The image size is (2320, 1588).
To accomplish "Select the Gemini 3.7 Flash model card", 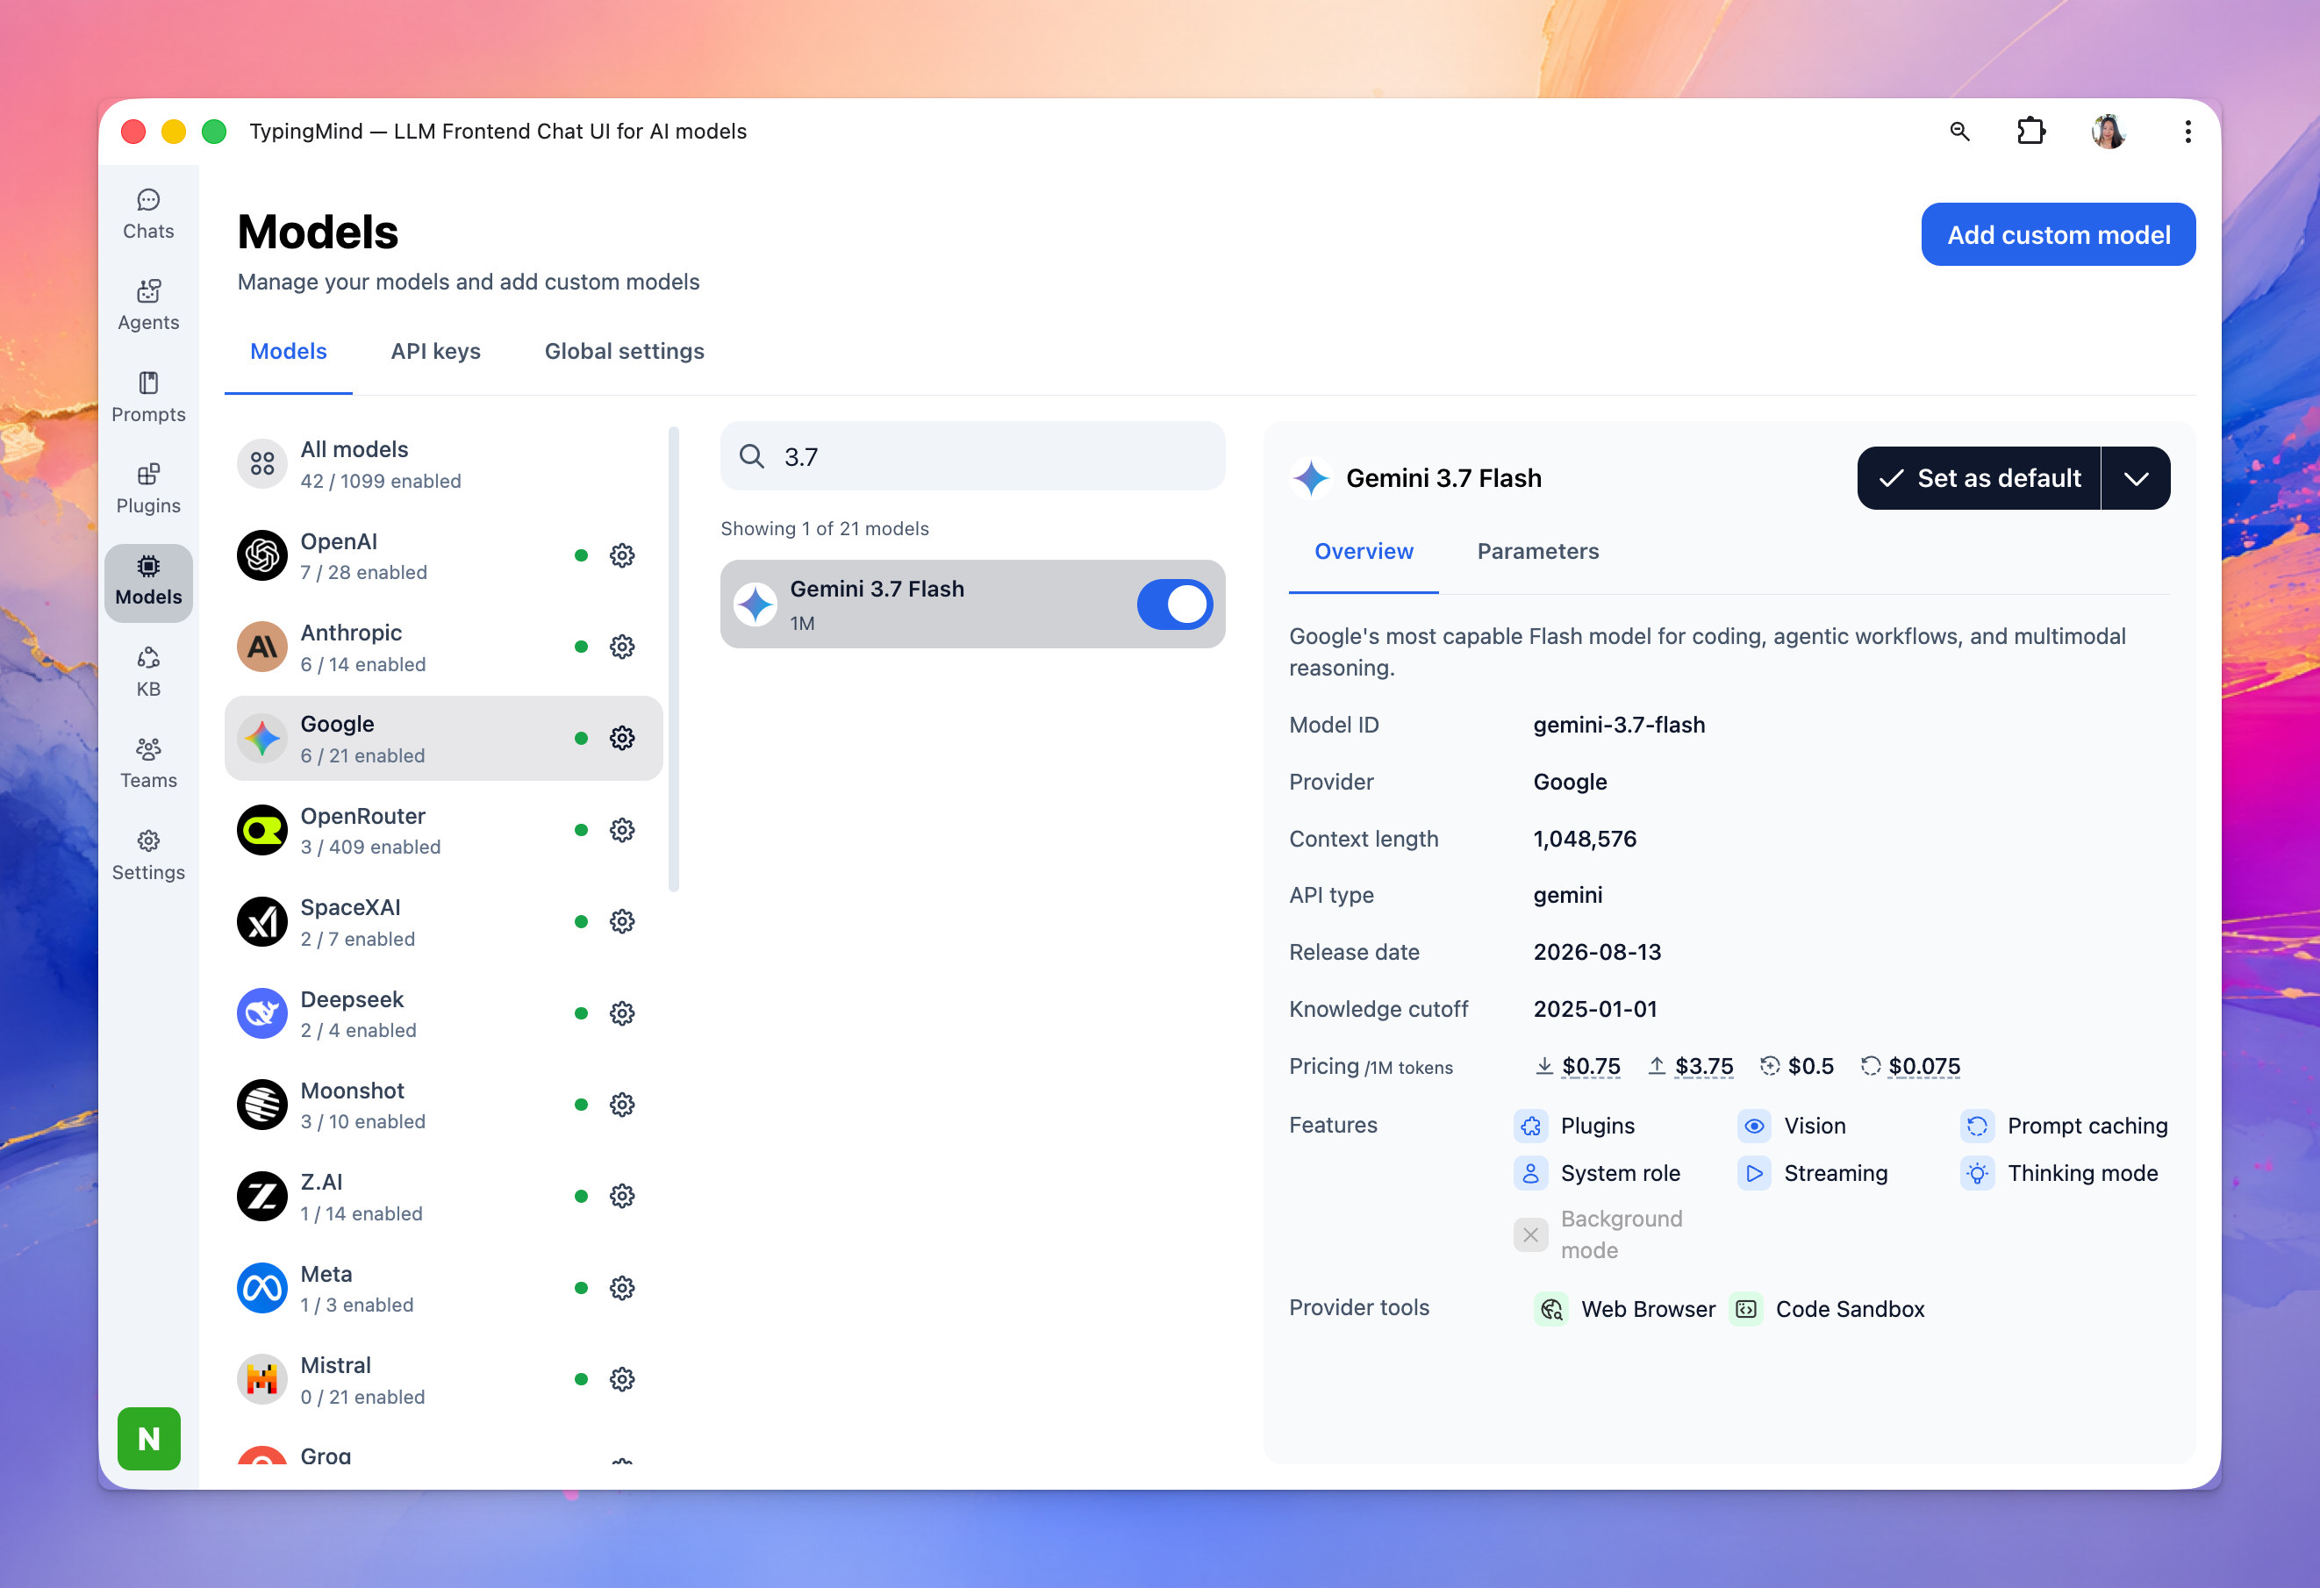I will [x=972, y=604].
